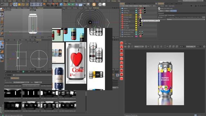Open the Render menu in main menu bar
Screen dimensions: 206x116
[x=45, y=1]
